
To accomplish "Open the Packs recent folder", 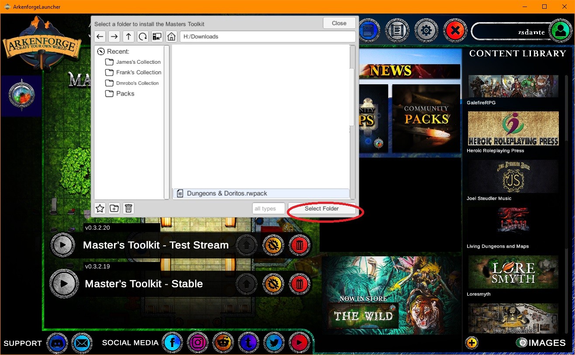I will tap(125, 93).
